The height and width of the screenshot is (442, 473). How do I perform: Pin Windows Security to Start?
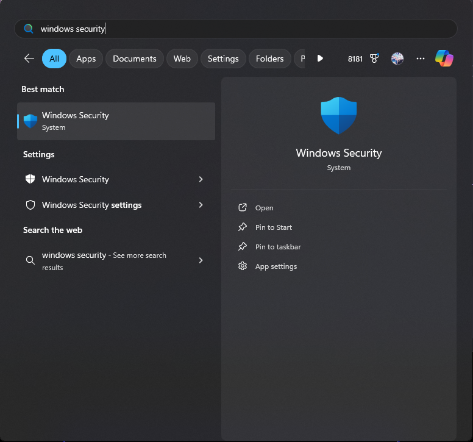pyautogui.click(x=273, y=227)
